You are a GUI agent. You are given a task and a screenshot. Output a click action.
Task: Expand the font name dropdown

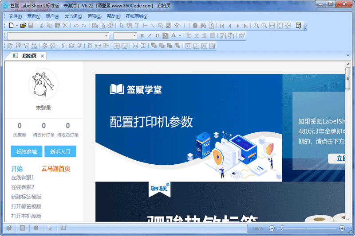106,36
